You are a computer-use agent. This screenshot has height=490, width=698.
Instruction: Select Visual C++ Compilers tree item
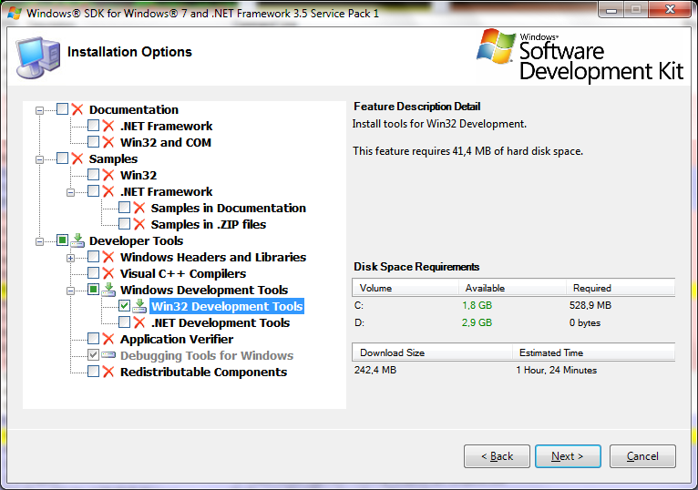tap(183, 274)
